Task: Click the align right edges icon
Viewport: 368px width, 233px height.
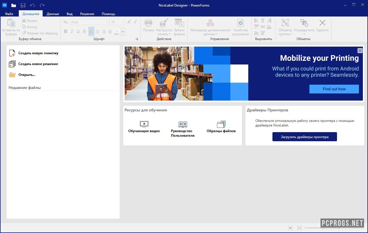Action: tap(269, 20)
